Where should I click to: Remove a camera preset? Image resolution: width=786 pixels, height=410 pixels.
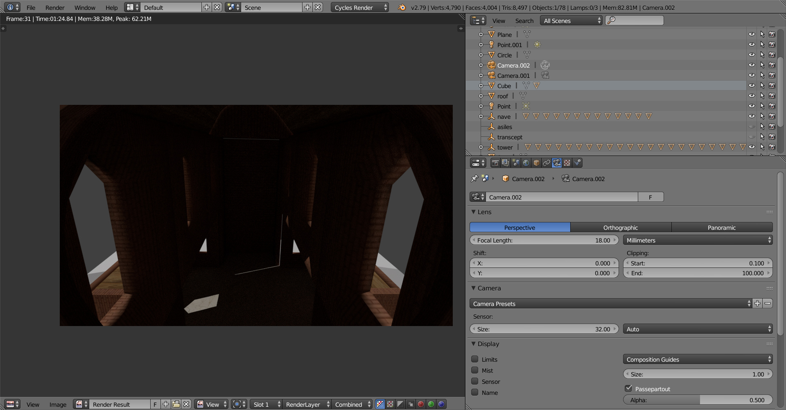coord(768,304)
